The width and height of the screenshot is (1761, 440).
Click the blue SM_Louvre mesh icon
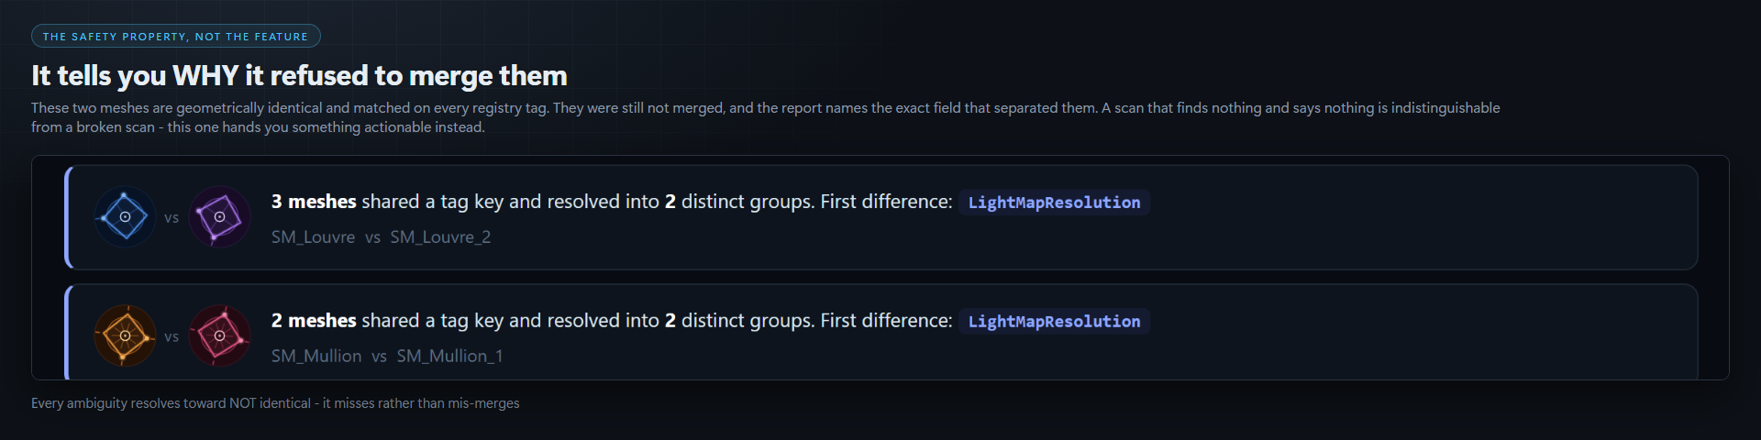tap(126, 217)
